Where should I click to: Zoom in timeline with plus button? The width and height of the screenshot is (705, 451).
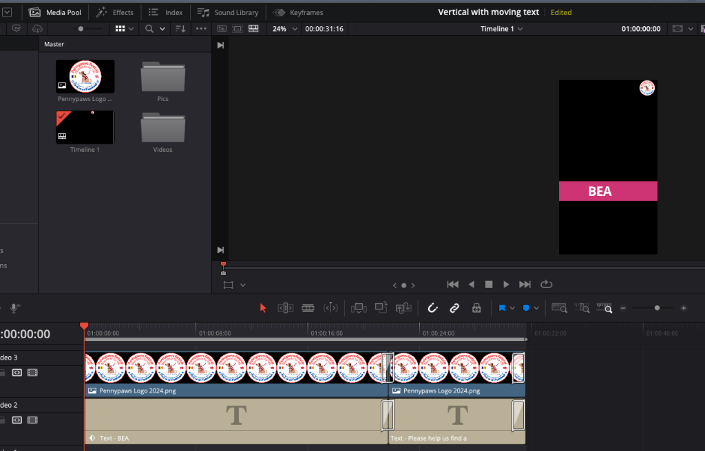click(x=684, y=308)
